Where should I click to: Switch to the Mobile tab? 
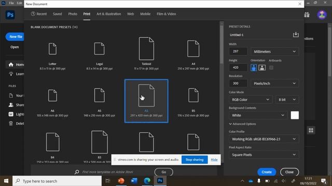pos(145,14)
